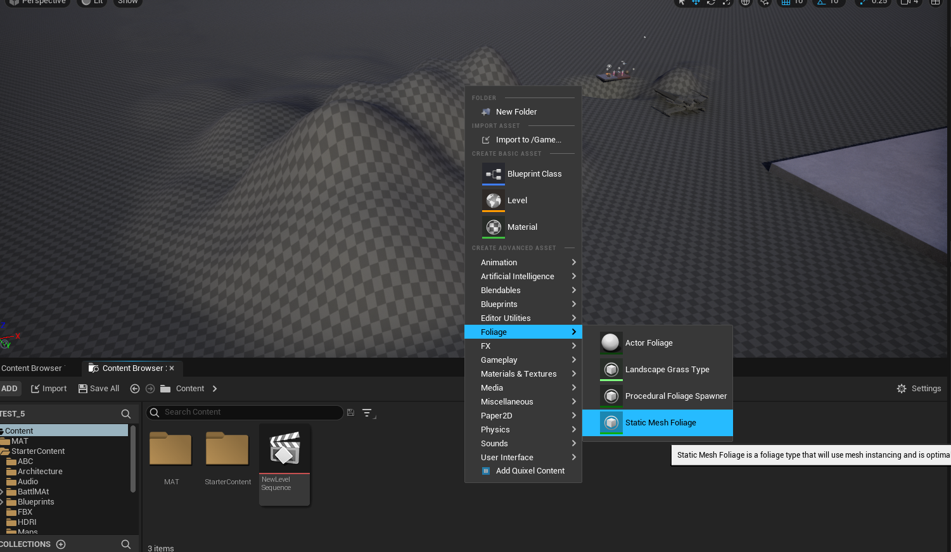Open Materials & Textures submenu
Viewport: 951px width, 552px height.
(x=523, y=373)
